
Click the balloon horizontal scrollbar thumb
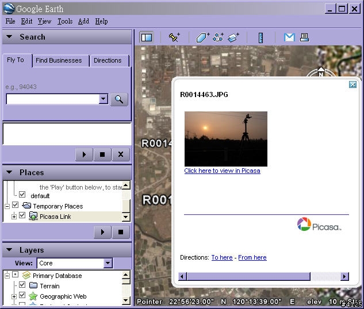248,276
